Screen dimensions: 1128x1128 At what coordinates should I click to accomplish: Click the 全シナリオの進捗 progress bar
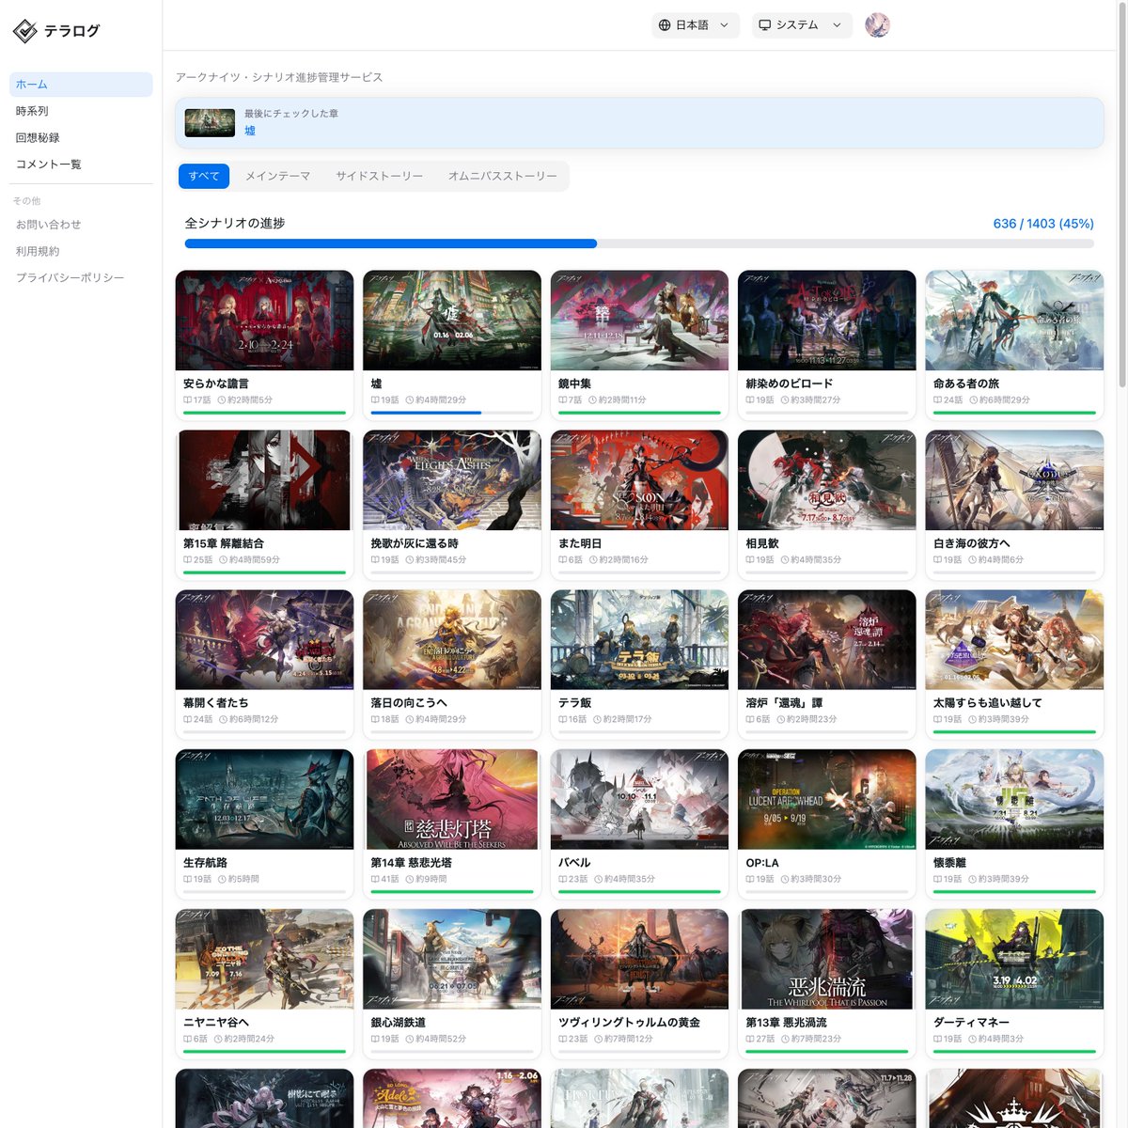click(x=639, y=243)
